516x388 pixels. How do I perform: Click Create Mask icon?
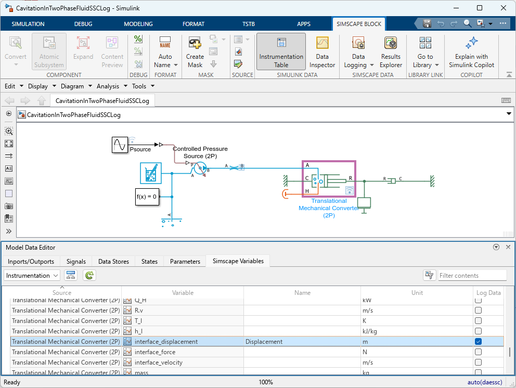click(195, 43)
